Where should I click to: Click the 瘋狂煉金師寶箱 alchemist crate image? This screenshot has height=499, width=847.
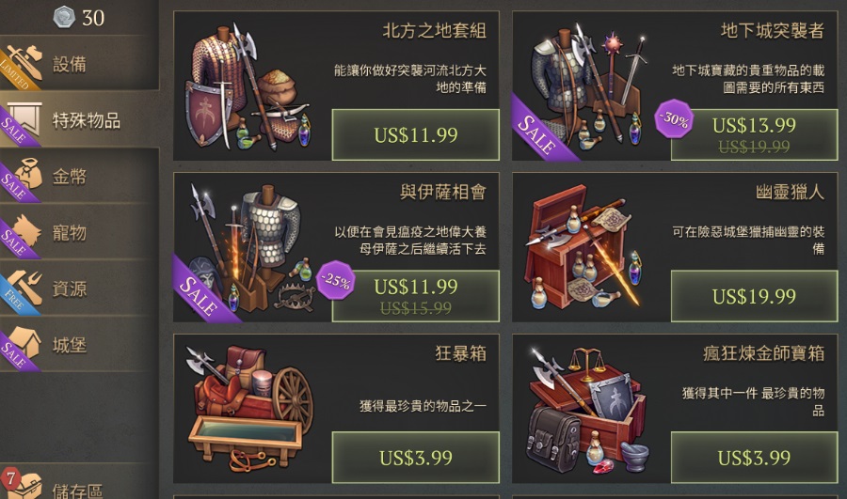(586, 410)
